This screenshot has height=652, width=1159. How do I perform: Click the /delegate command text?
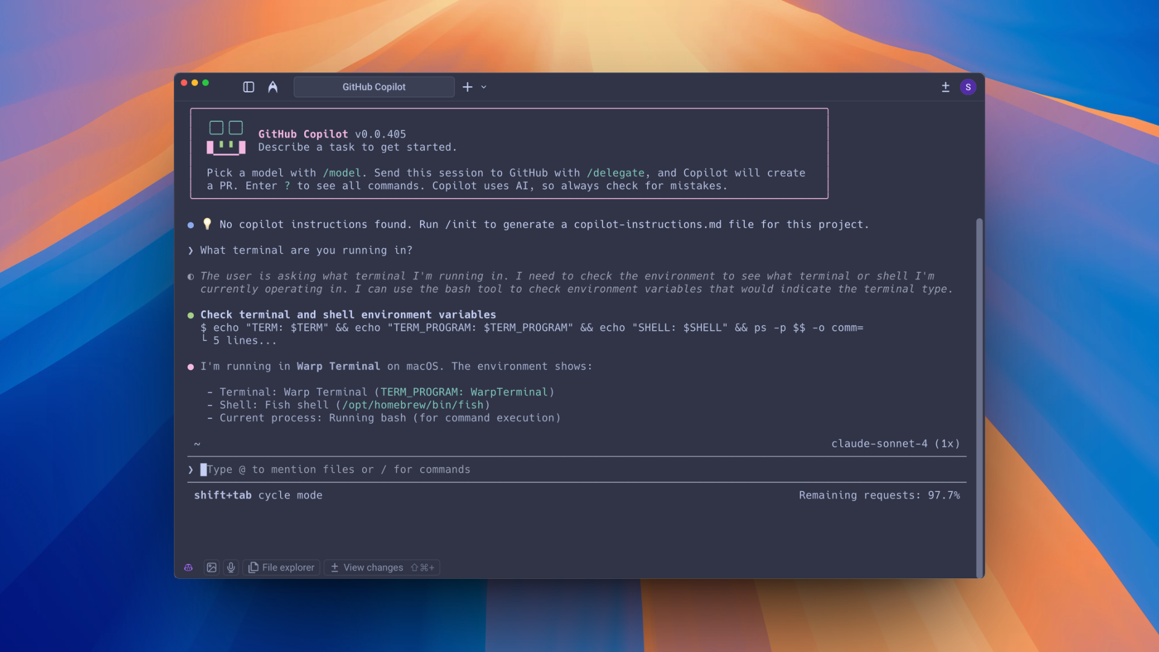(x=615, y=173)
